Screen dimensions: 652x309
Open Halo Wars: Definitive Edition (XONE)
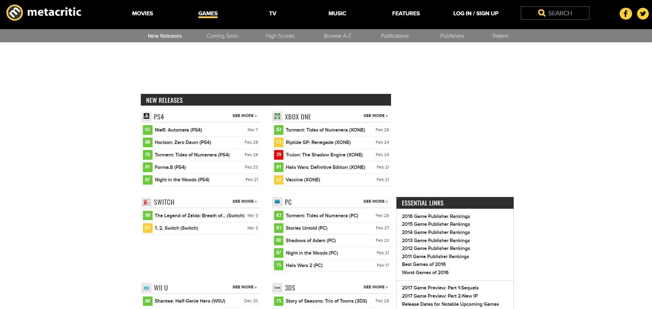(325, 167)
